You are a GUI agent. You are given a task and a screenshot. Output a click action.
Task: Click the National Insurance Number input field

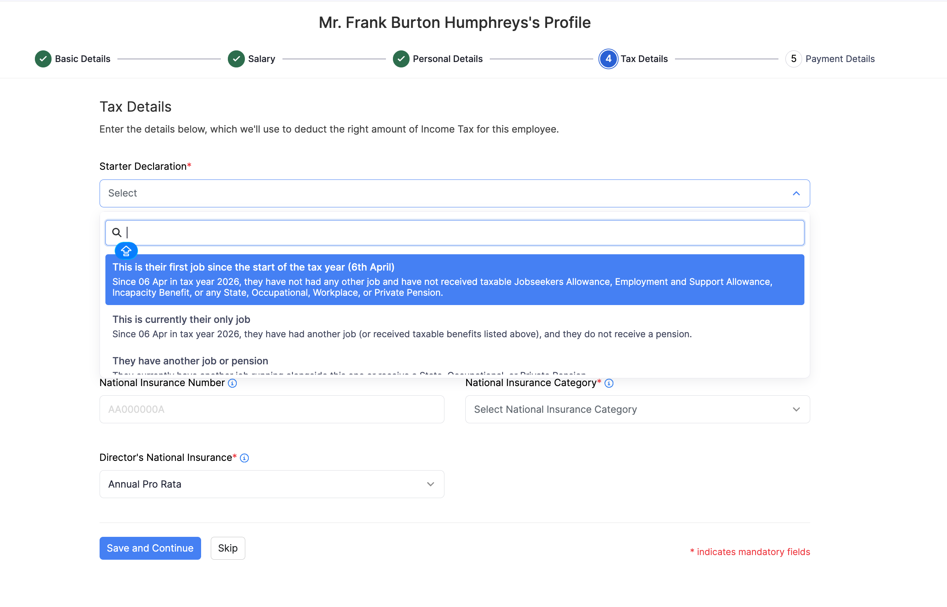pyautogui.click(x=272, y=410)
